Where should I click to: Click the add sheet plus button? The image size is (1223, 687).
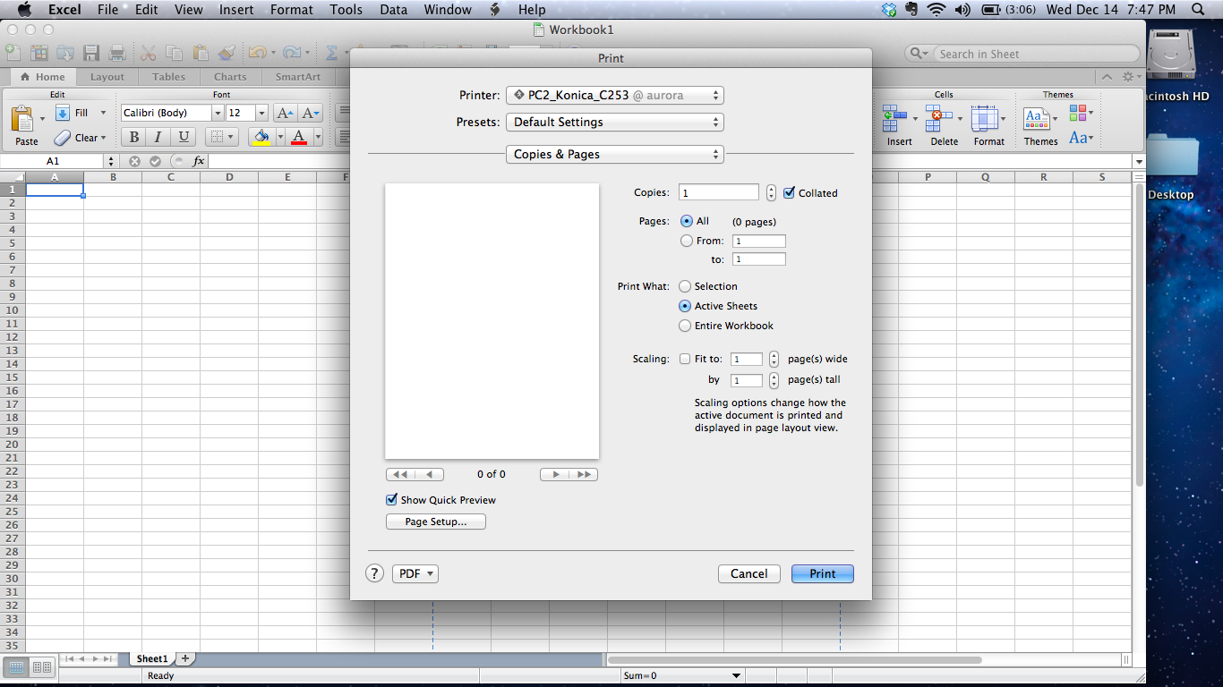185,658
